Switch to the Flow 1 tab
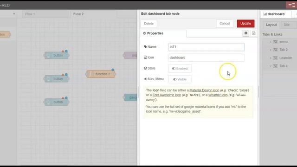 pos(46,14)
